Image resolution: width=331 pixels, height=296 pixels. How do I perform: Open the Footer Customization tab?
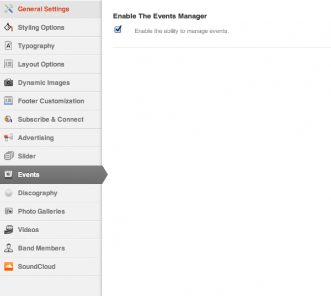[x=51, y=101]
